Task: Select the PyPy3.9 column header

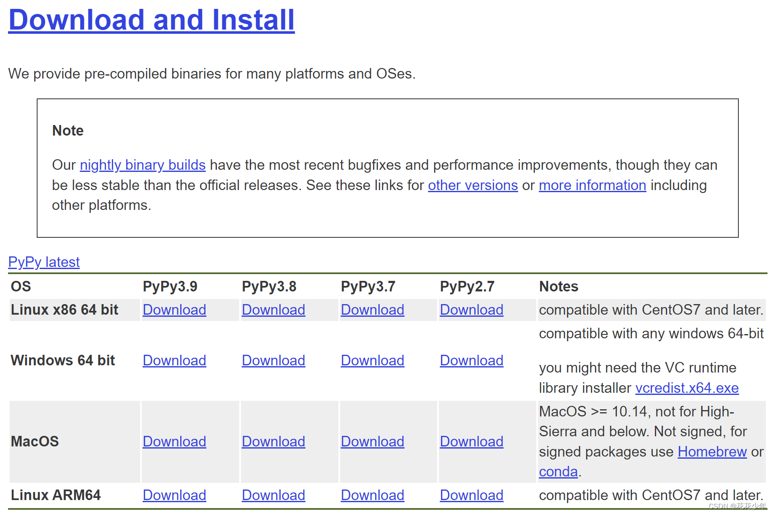Action: pos(170,286)
